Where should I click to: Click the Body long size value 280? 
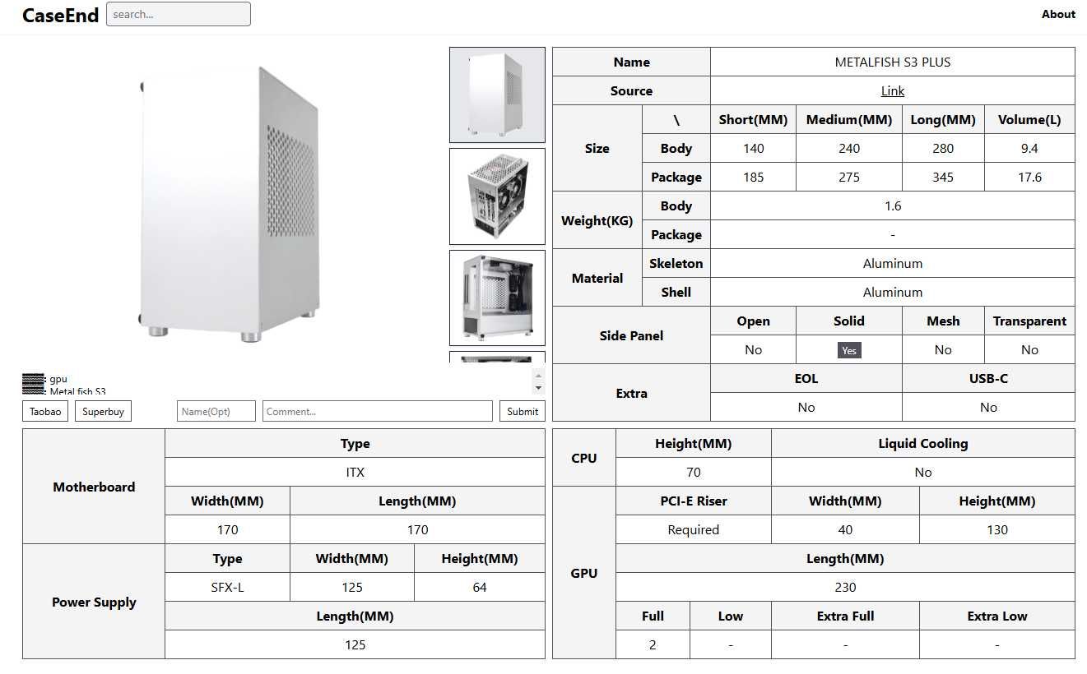pos(943,148)
